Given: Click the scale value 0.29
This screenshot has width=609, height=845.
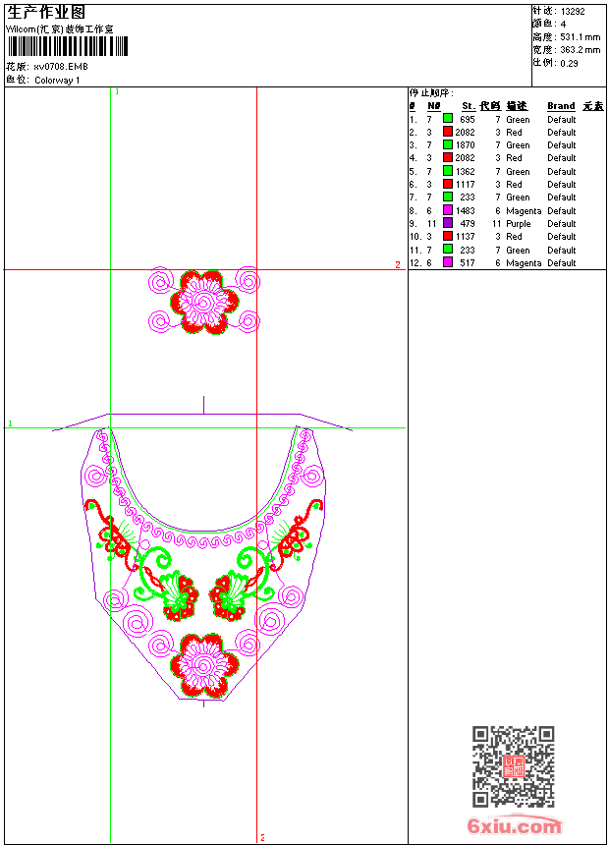Looking at the screenshot, I should tap(569, 64).
